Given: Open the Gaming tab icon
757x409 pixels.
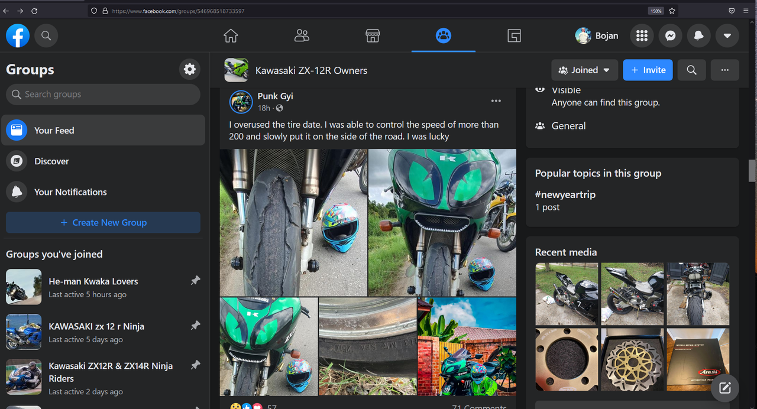Looking at the screenshot, I should tap(515, 36).
